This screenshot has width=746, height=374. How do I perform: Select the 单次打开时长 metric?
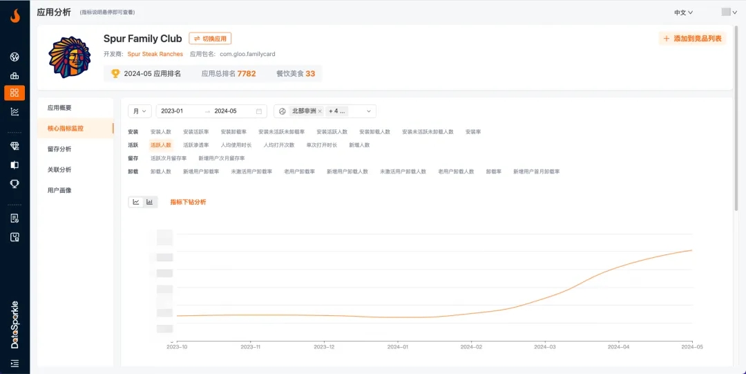click(322, 145)
